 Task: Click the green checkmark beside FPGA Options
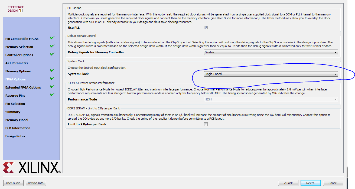pyautogui.click(x=52, y=79)
